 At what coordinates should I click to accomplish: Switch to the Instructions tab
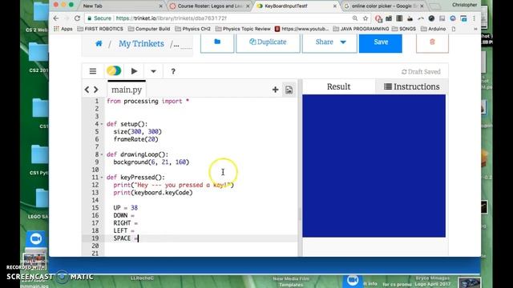click(x=411, y=86)
